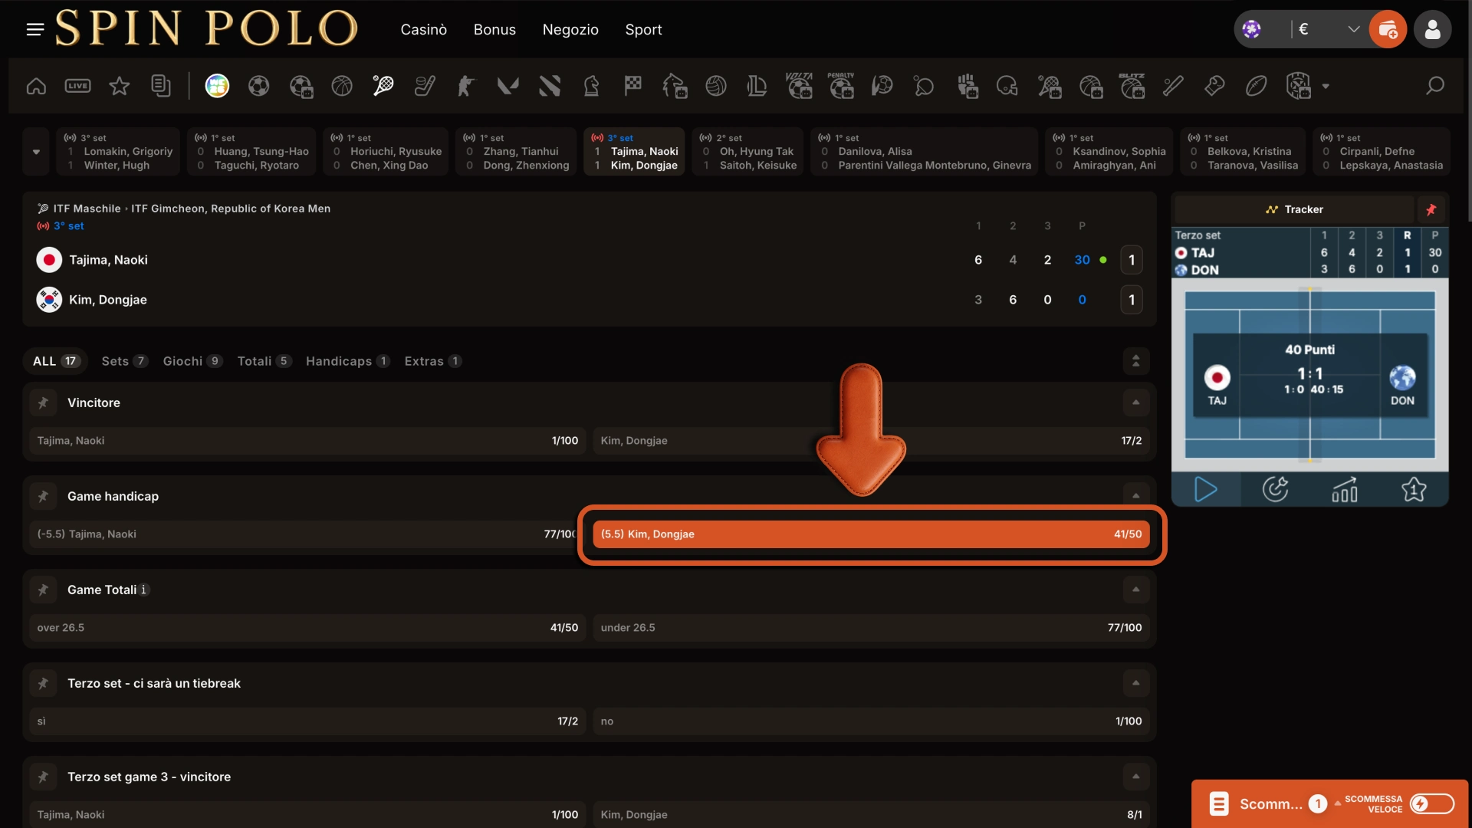
Task: Select the League of Legends icon
Action: pyautogui.click(x=757, y=86)
